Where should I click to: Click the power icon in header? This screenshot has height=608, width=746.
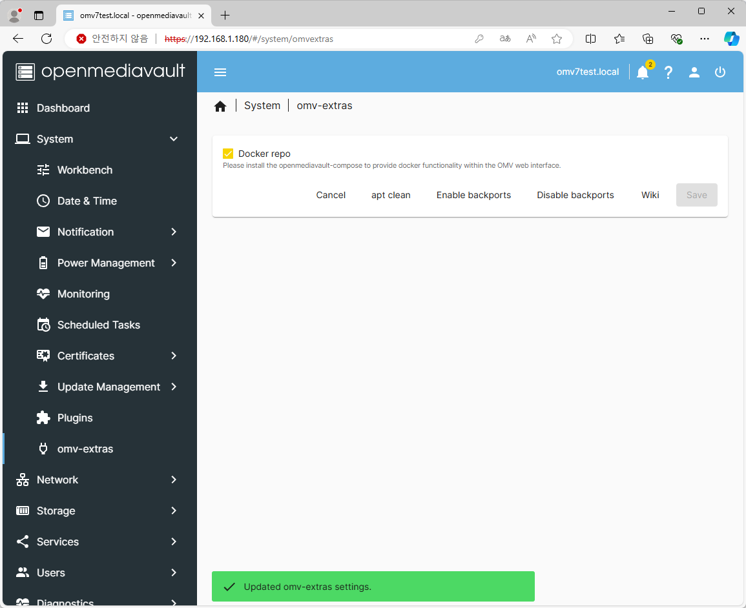(720, 72)
